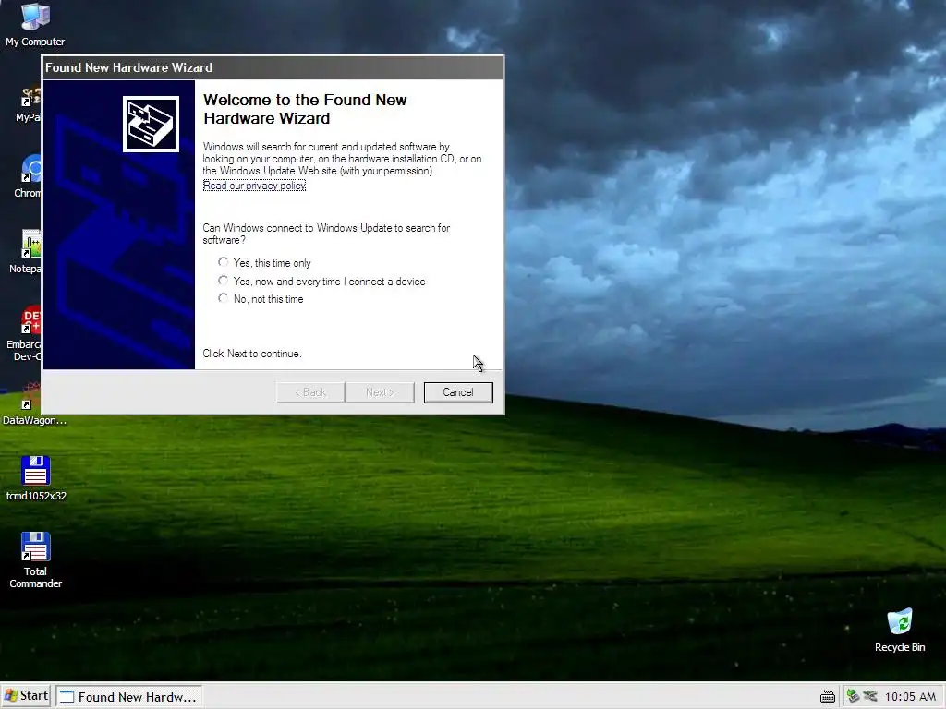Click the Safely Remove Hardware tray icon

[853, 696]
